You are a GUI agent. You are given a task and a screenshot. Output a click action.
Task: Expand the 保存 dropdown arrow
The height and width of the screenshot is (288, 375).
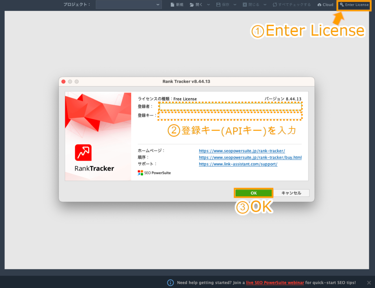pos(235,4)
